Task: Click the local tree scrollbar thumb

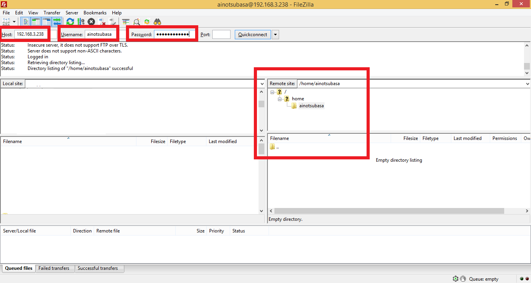Action: point(261,104)
